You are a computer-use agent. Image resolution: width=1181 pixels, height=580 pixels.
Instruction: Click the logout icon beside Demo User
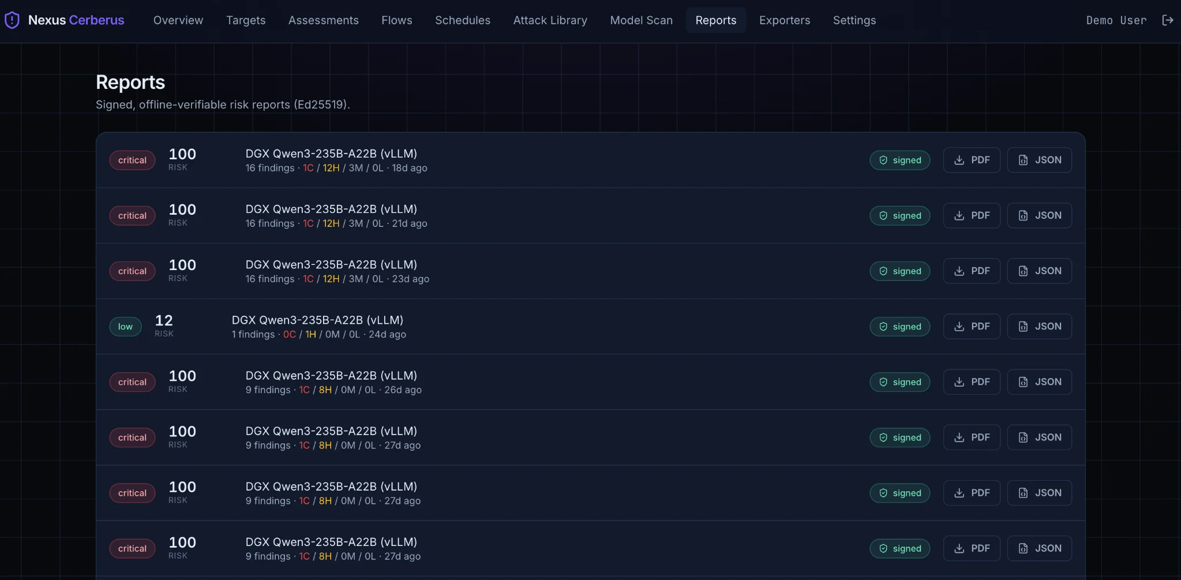click(1168, 20)
